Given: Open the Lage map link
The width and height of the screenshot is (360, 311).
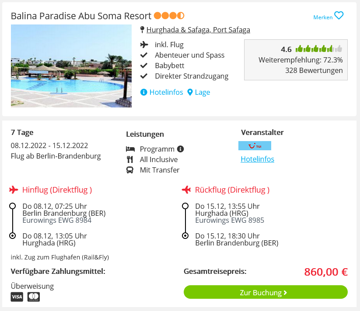Looking at the screenshot, I should [x=199, y=92].
